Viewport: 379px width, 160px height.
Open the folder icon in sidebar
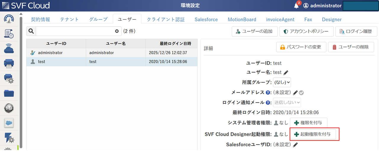coord(9,93)
